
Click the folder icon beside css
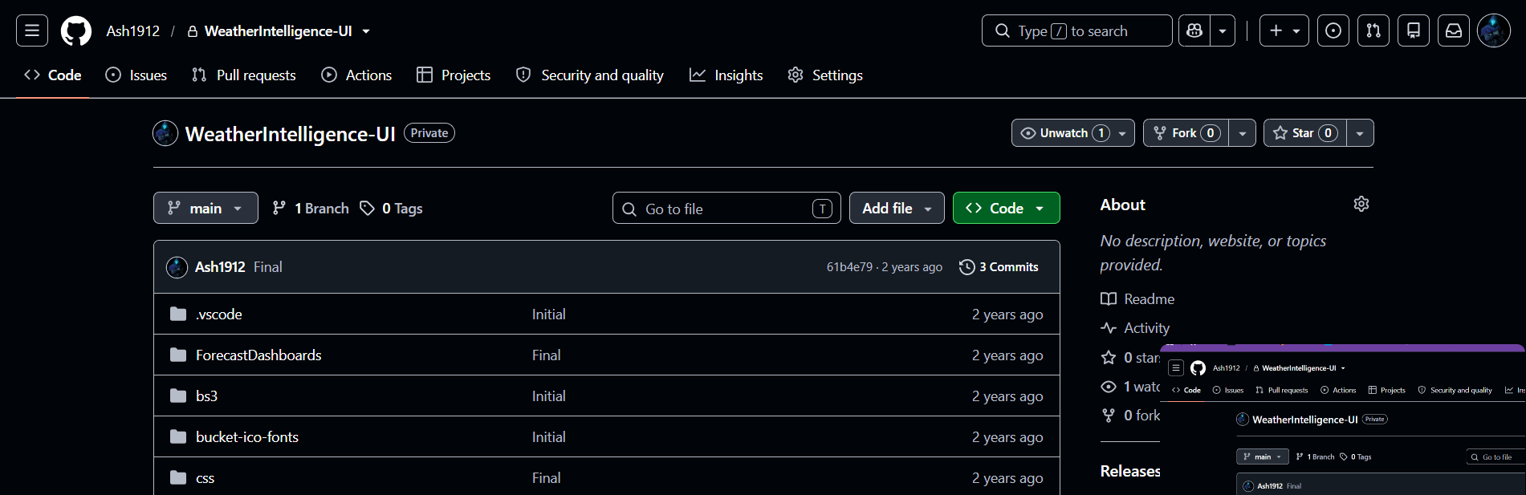(178, 477)
